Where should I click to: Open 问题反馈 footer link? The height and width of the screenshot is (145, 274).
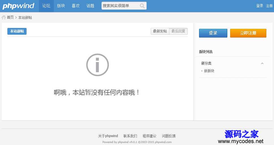[x=169, y=136]
